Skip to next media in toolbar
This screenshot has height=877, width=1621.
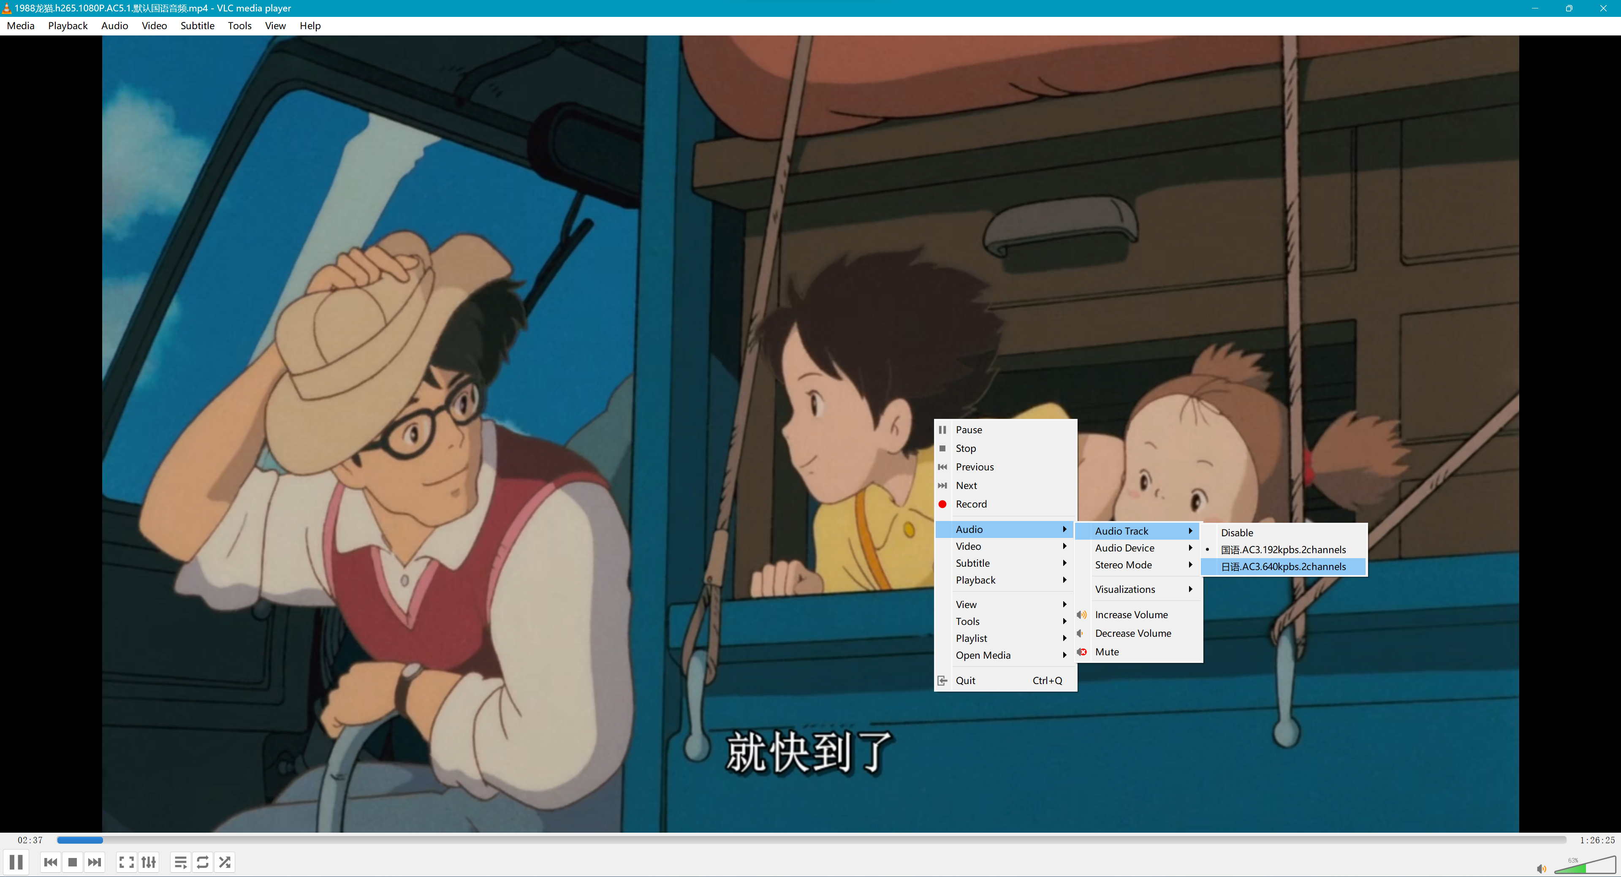pyautogui.click(x=95, y=862)
